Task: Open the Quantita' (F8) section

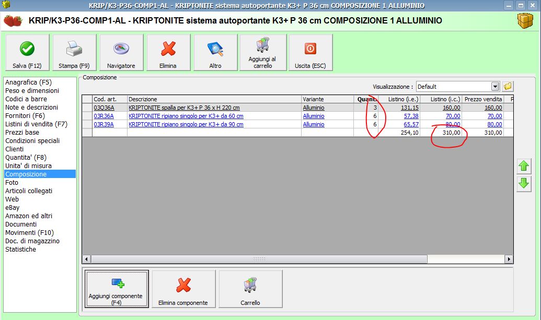Action: point(26,158)
